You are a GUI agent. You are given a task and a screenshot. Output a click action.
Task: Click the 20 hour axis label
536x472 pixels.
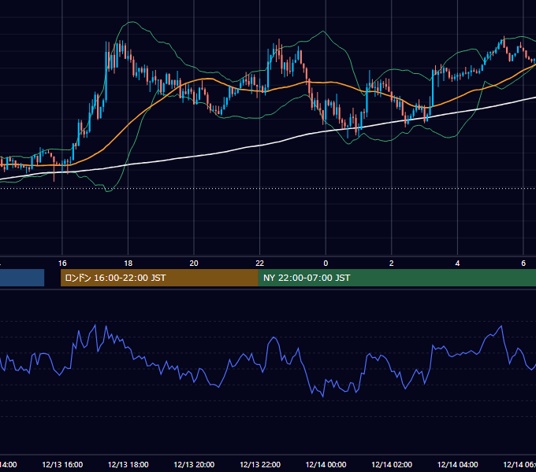[194, 264]
